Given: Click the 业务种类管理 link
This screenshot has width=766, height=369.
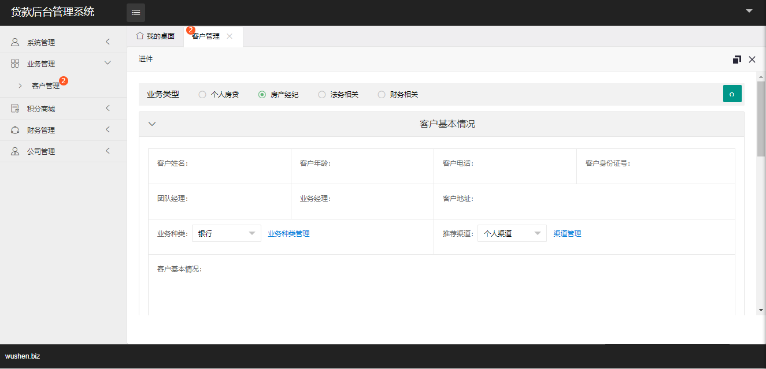Looking at the screenshot, I should pos(288,234).
